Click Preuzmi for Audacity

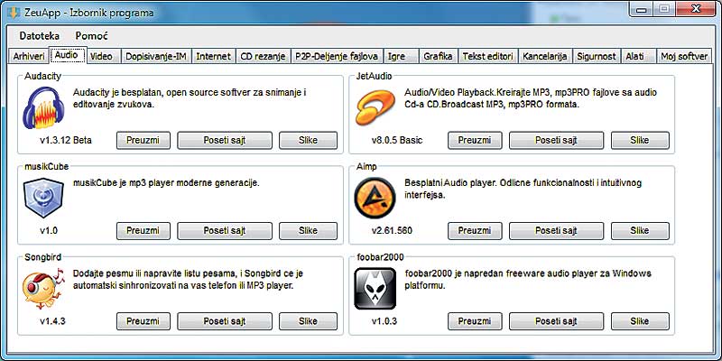tap(143, 140)
